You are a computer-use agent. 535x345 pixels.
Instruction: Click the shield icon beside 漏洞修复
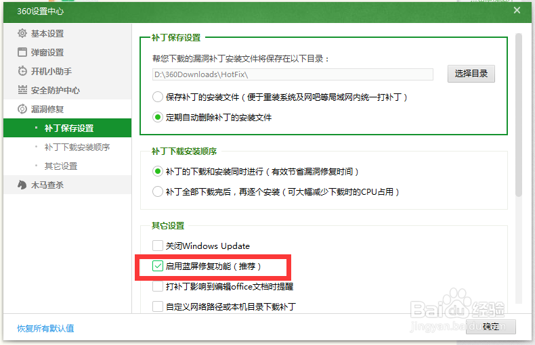[x=22, y=109]
